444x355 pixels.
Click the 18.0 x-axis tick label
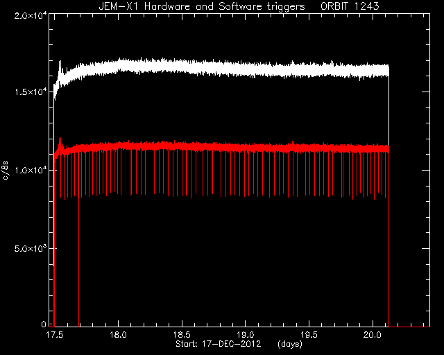pyautogui.click(x=119, y=335)
